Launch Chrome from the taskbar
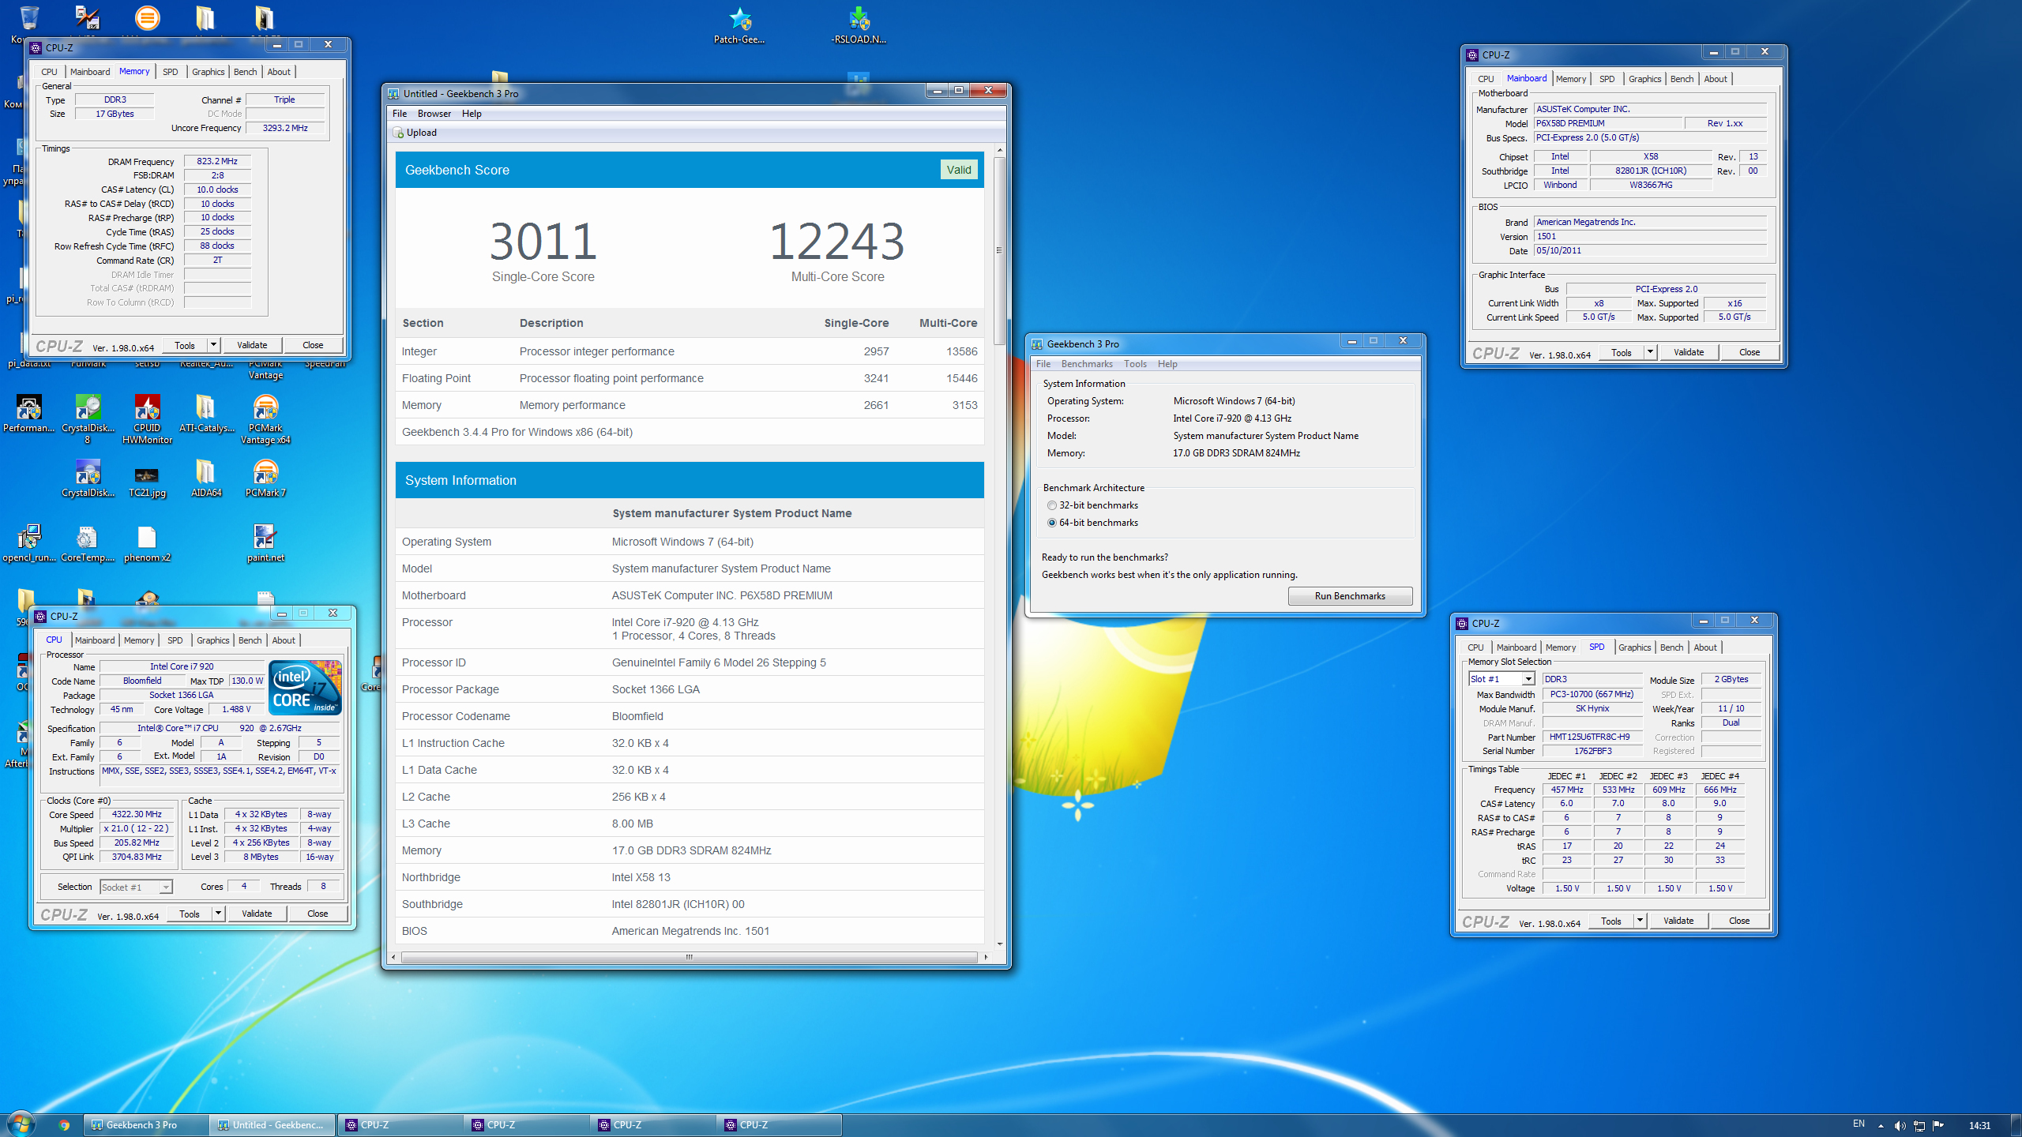This screenshot has height=1137, width=2022. coord(64,1125)
